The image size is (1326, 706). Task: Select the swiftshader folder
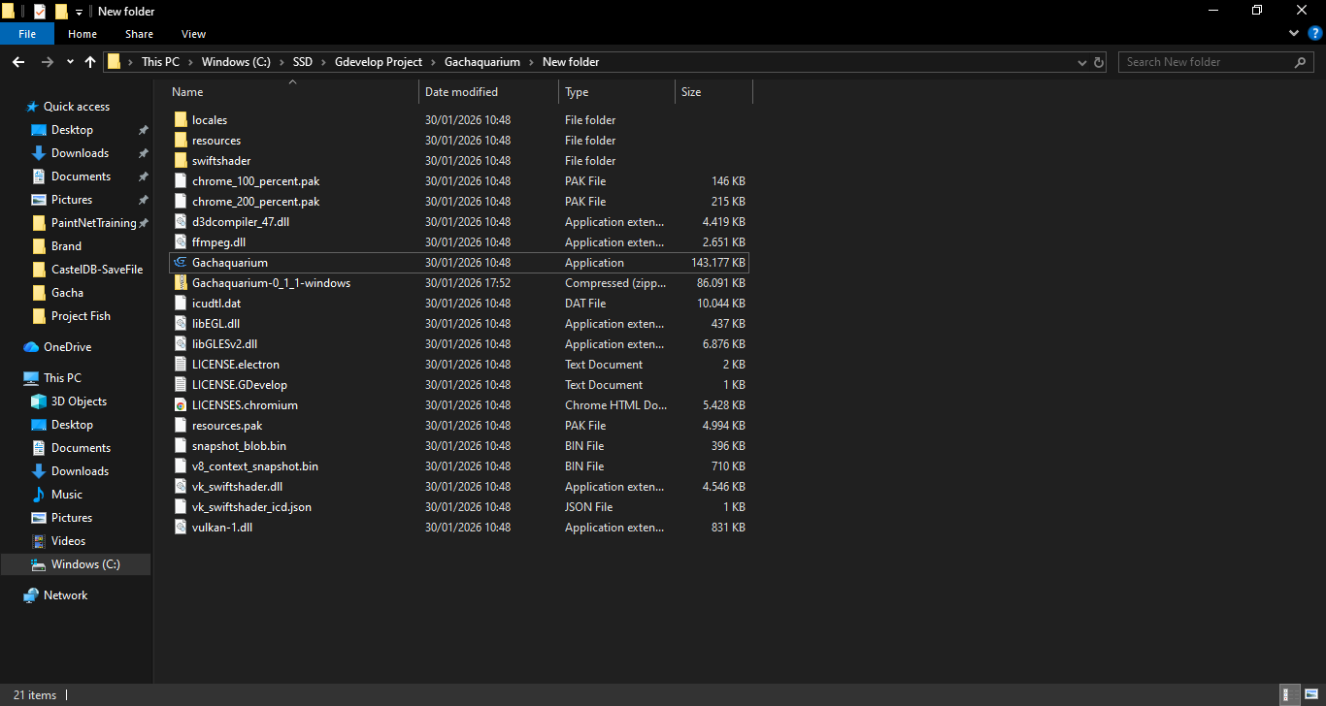[221, 161]
